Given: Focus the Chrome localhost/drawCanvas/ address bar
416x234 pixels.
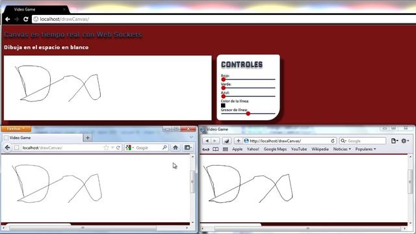Looking at the screenshot, I should point(223,19).
